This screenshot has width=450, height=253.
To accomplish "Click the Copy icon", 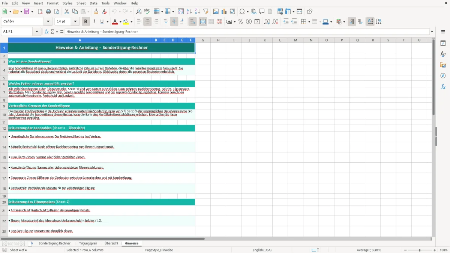I will point(75,12).
